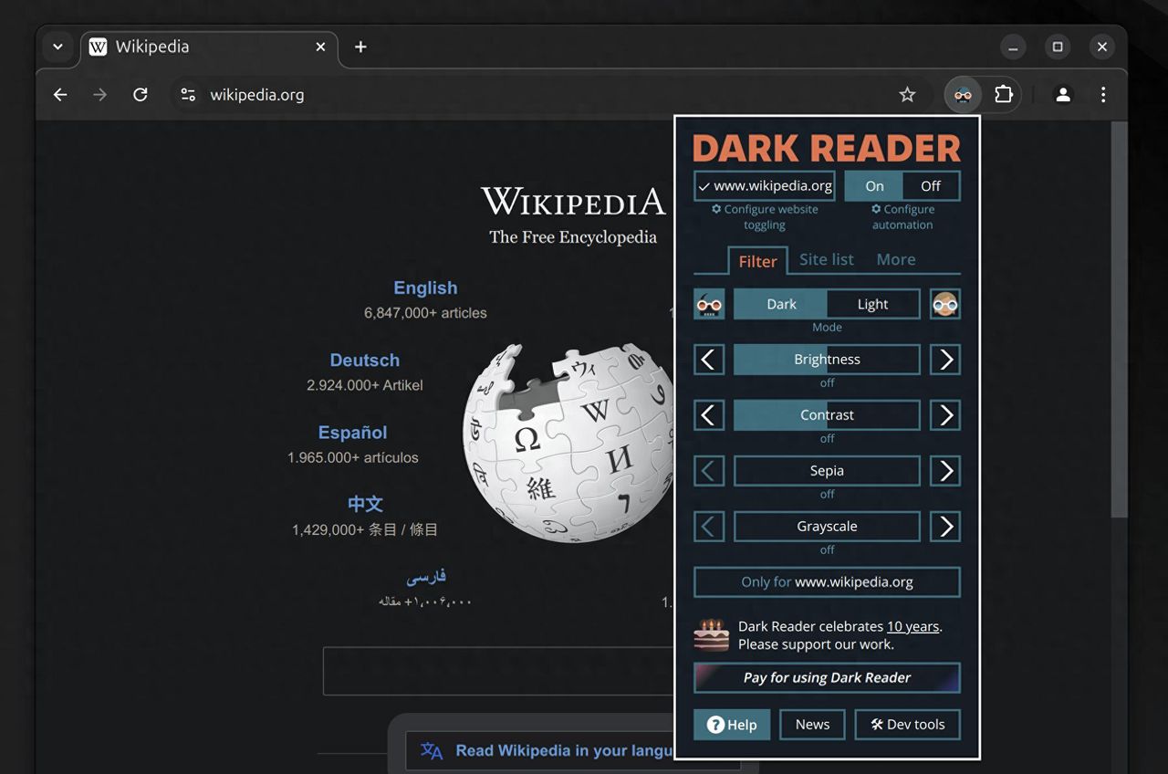Increase Sepia with right arrow
This screenshot has height=774, width=1168.
[x=945, y=471]
